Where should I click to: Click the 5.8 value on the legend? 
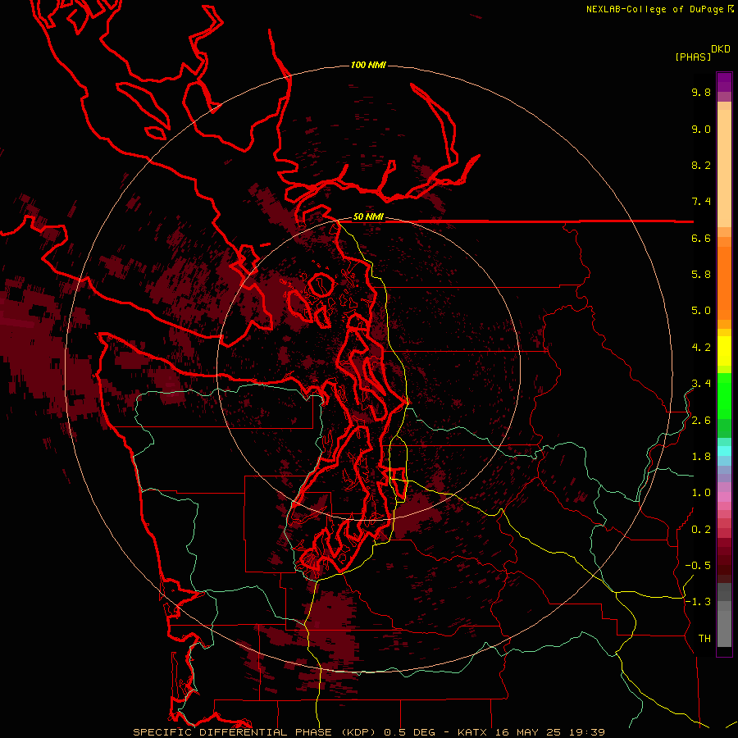click(701, 275)
